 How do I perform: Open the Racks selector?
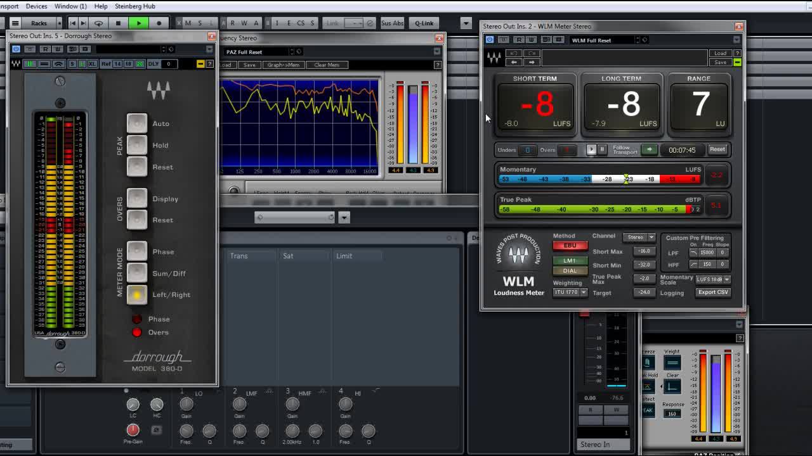point(39,23)
